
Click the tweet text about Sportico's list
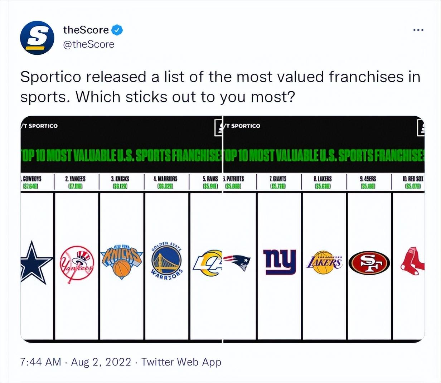pos(220,87)
